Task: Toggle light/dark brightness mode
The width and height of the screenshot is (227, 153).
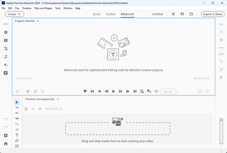Action: coord(173,14)
